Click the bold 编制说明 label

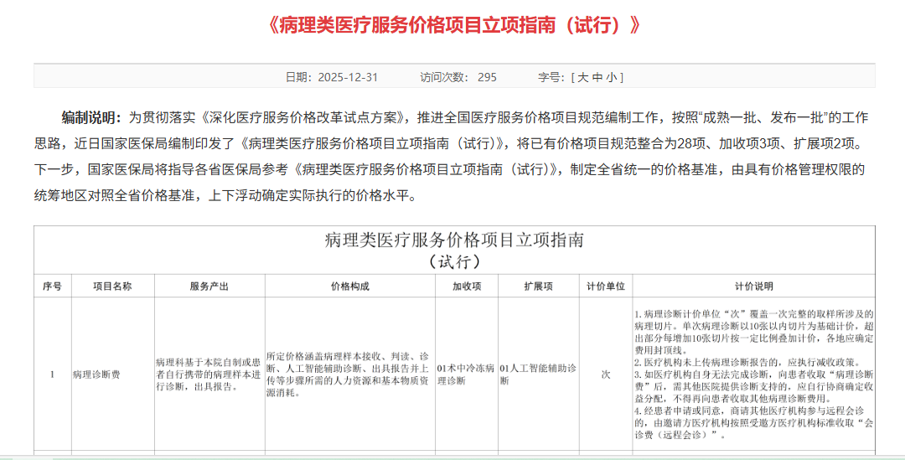click(x=91, y=116)
